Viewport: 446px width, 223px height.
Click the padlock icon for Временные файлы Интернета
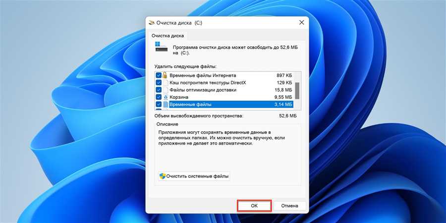[165, 75]
